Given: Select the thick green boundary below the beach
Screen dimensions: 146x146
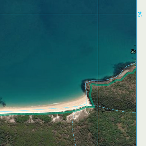Looking at the screenshot, I should (46, 114).
